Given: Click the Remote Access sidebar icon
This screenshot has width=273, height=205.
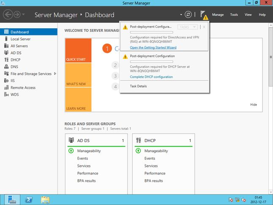Looking at the screenshot, I should point(6,87).
